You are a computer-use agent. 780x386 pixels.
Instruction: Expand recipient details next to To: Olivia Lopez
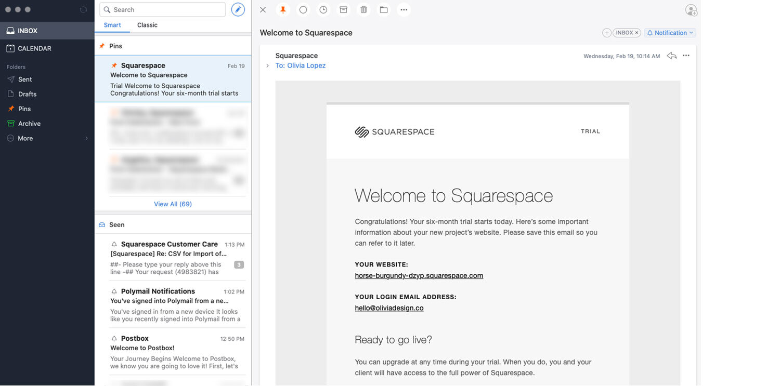[x=267, y=66]
